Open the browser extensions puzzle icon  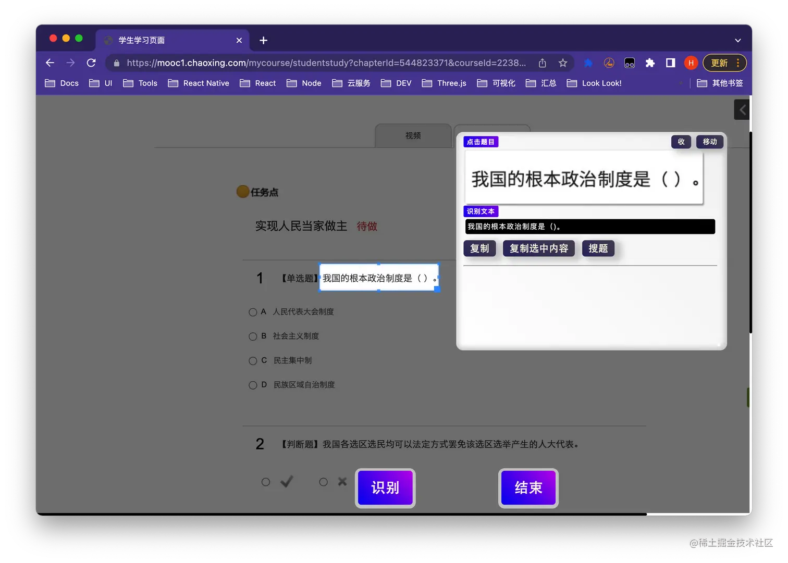point(650,62)
